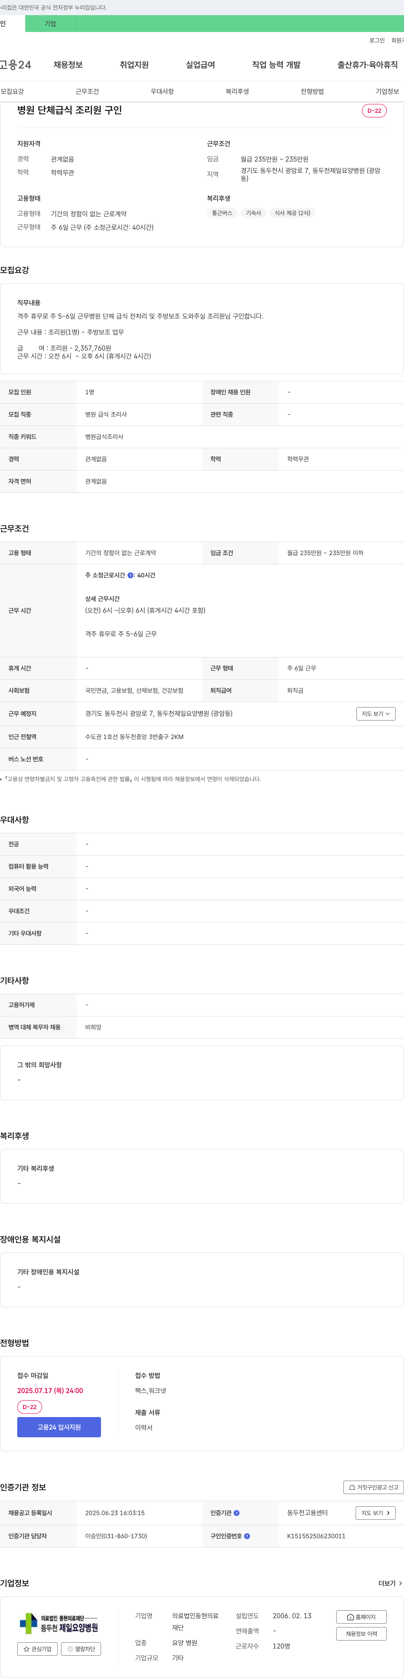The image size is (404, 1678).
Task: Open 지도 보기 next to 동두천고용센터
Action: [375, 1513]
